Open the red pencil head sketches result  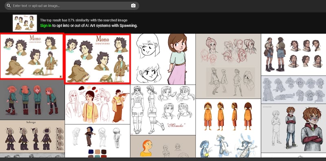[228, 66]
